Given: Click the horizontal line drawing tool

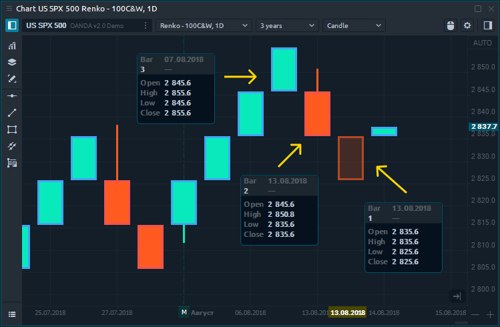Looking at the screenshot, I should point(12,96).
